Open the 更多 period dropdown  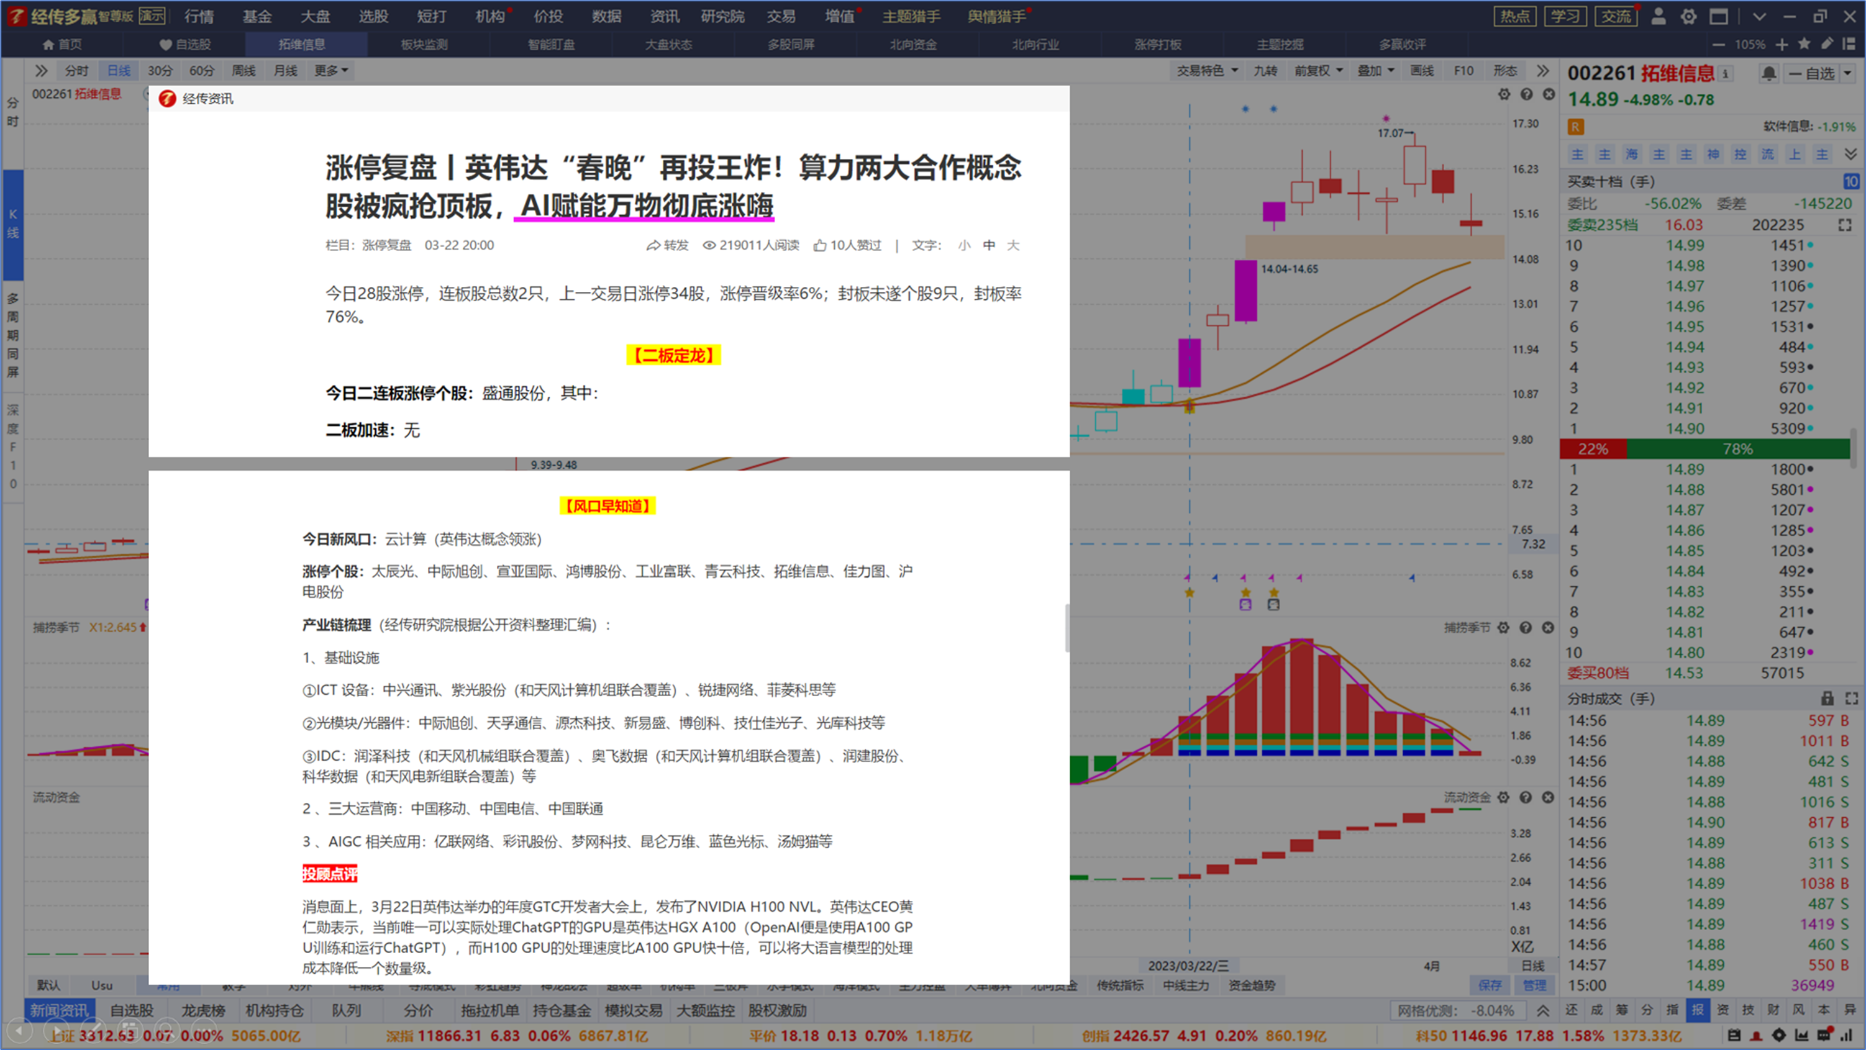pos(331,70)
